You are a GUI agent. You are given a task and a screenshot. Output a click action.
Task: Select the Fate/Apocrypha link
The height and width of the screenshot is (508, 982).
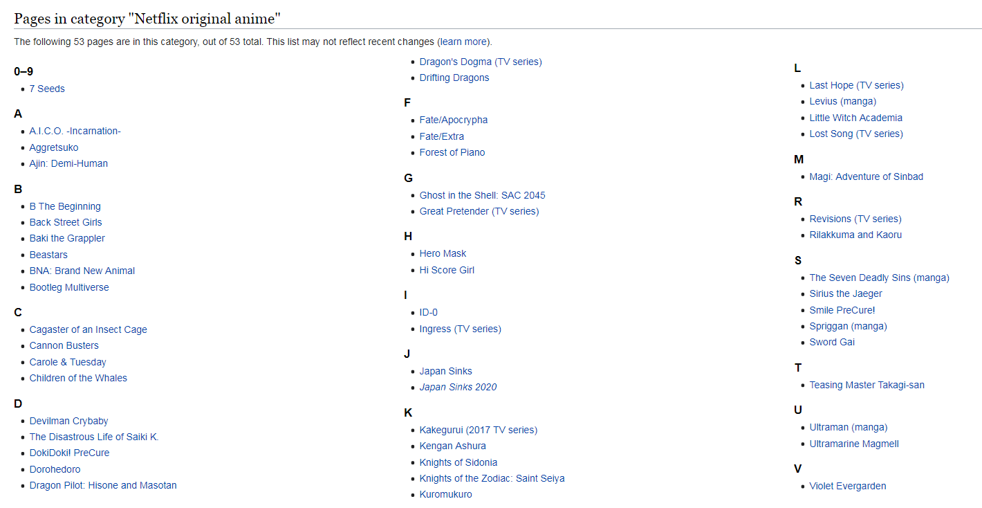pyautogui.click(x=454, y=120)
